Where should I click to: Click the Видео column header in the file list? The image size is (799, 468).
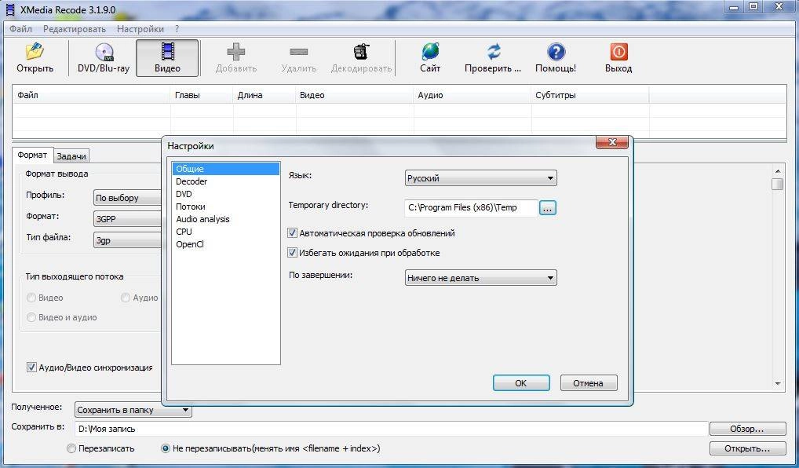click(354, 95)
